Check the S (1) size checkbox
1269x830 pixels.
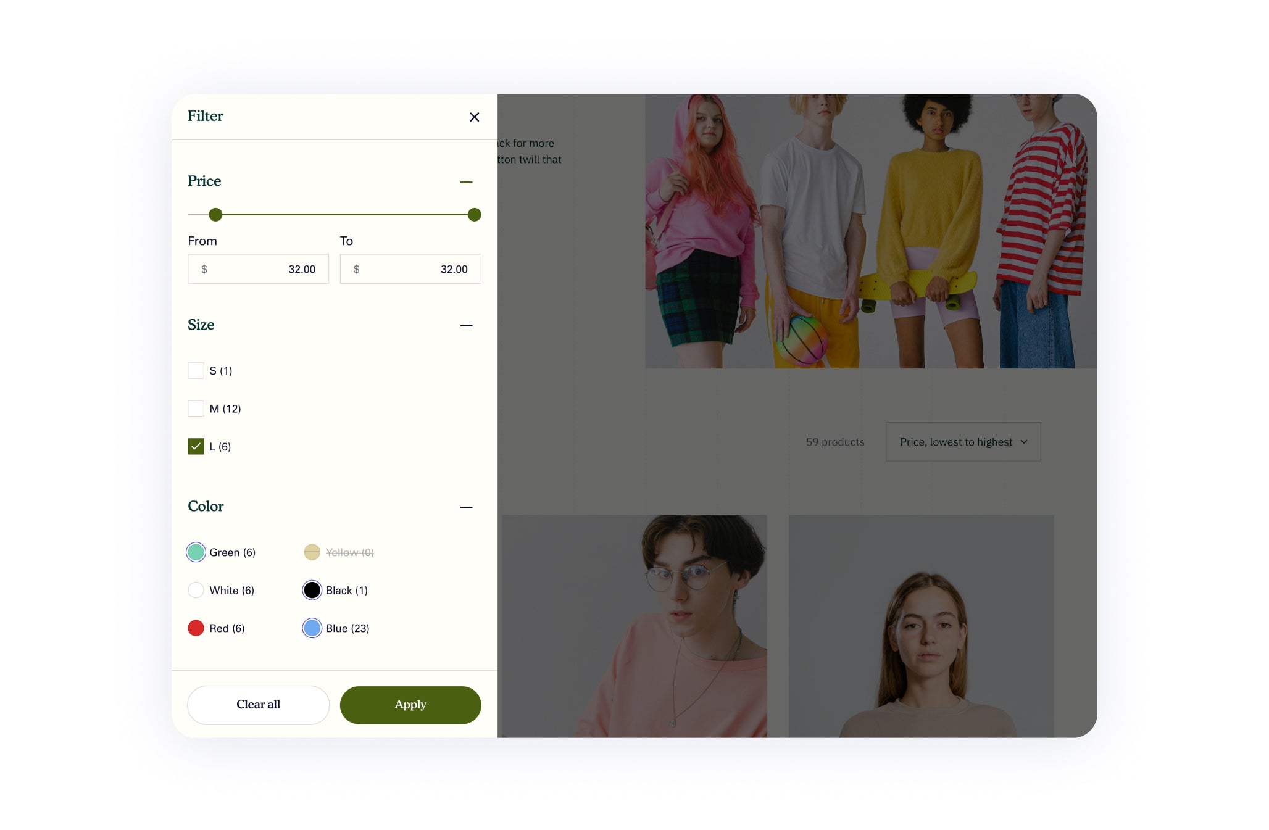pos(196,371)
